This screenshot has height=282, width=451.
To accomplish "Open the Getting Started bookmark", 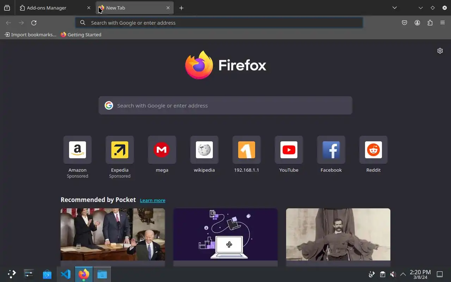I will coord(81,35).
